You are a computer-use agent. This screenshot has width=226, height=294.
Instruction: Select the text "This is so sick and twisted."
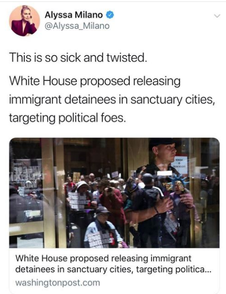pyautogui.click(x=78, y=58)
